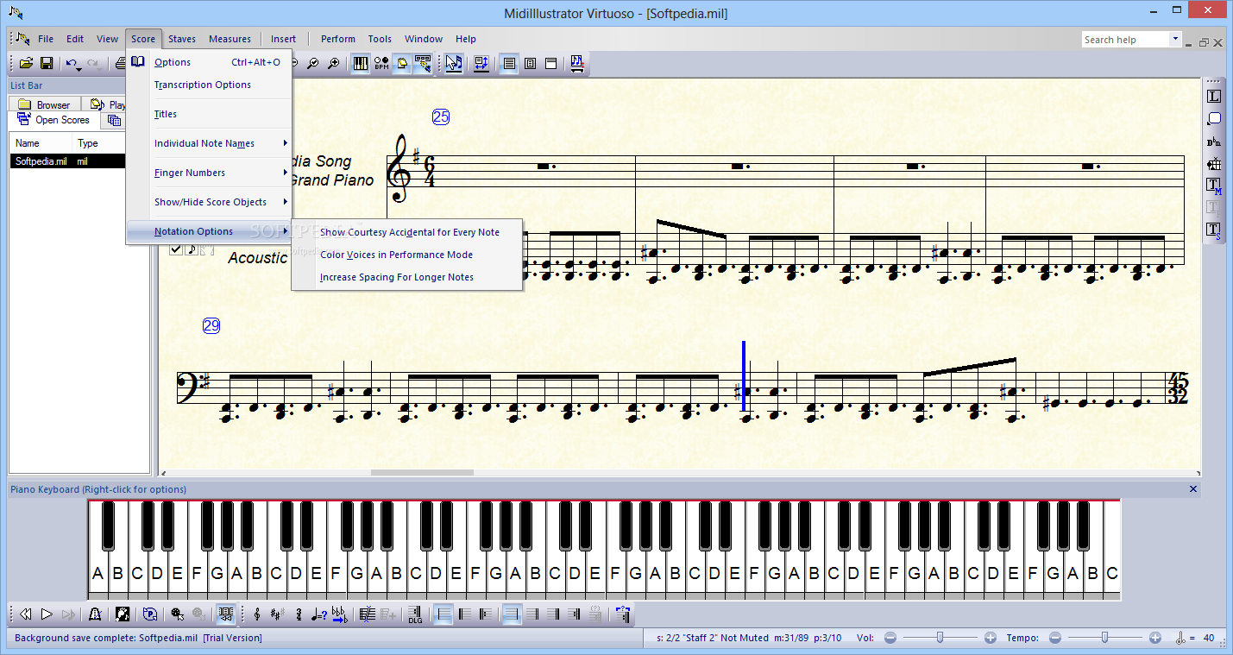Viewport: 1233px width, 655px height.
Task: Choose Transcription Options in the Score menu
Action: 210,85
